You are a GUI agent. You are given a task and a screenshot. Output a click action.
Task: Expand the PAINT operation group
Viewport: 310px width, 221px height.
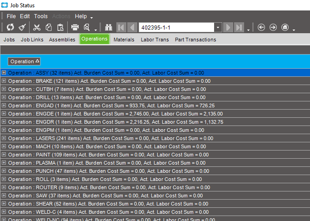pos(4,155)
